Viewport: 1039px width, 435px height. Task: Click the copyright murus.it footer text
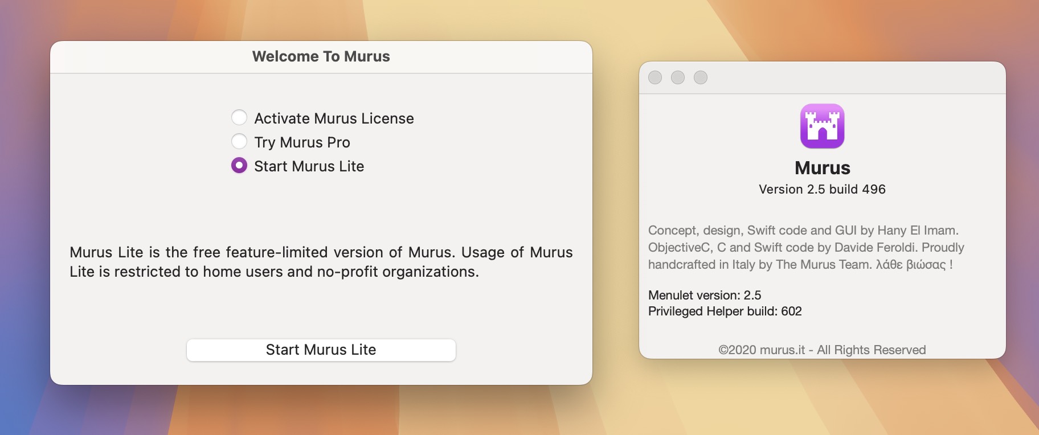pyautogui.click(x=822, y=350)
